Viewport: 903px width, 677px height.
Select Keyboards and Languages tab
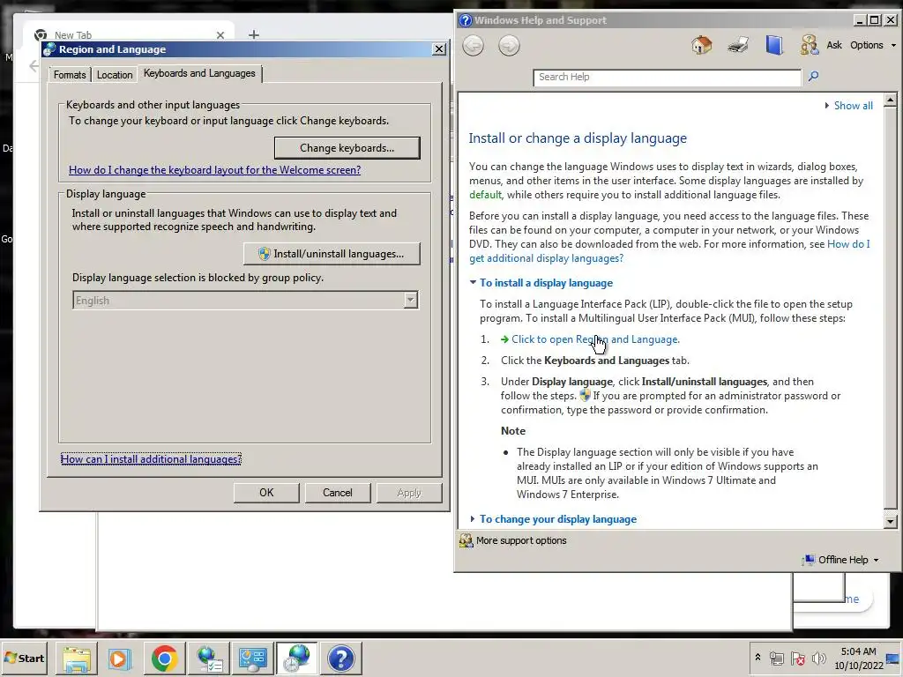point(199,73)
